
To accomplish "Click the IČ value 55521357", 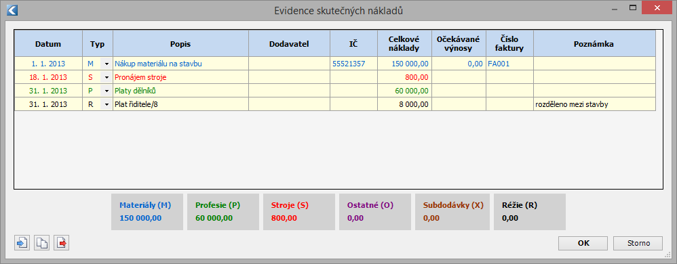I will [x=349, y=64].
